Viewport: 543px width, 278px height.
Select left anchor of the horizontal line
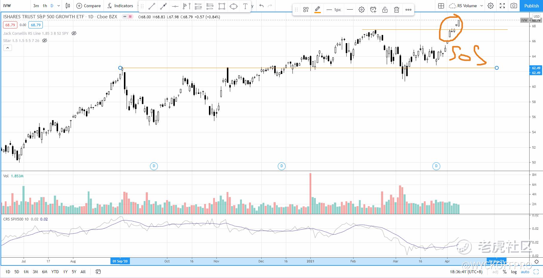pos(120,68)
